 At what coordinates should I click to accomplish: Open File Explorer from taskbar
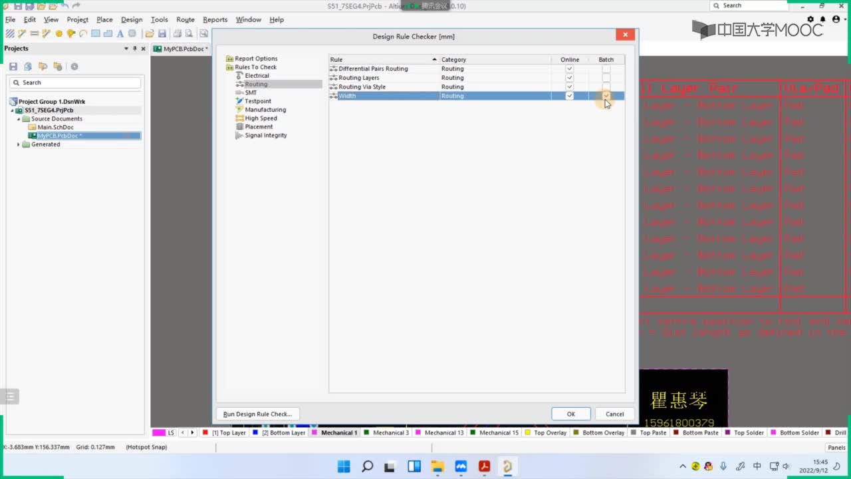click(x=437, y=466)
